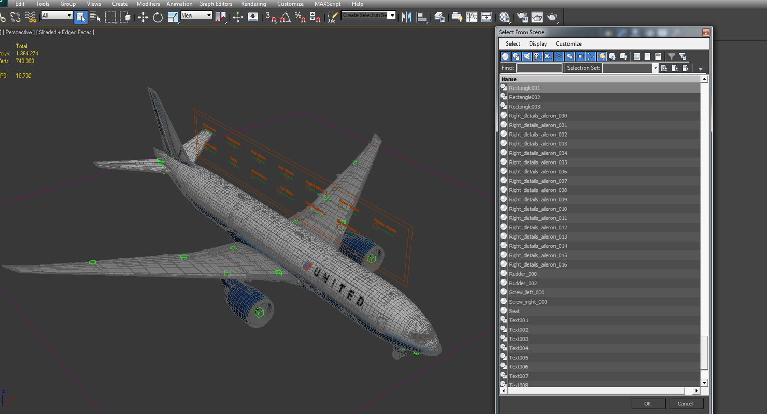The image size is (767, 414).
Task: Open the reference coordinate 'View' dropdown
Action: (x=196, y=16)
